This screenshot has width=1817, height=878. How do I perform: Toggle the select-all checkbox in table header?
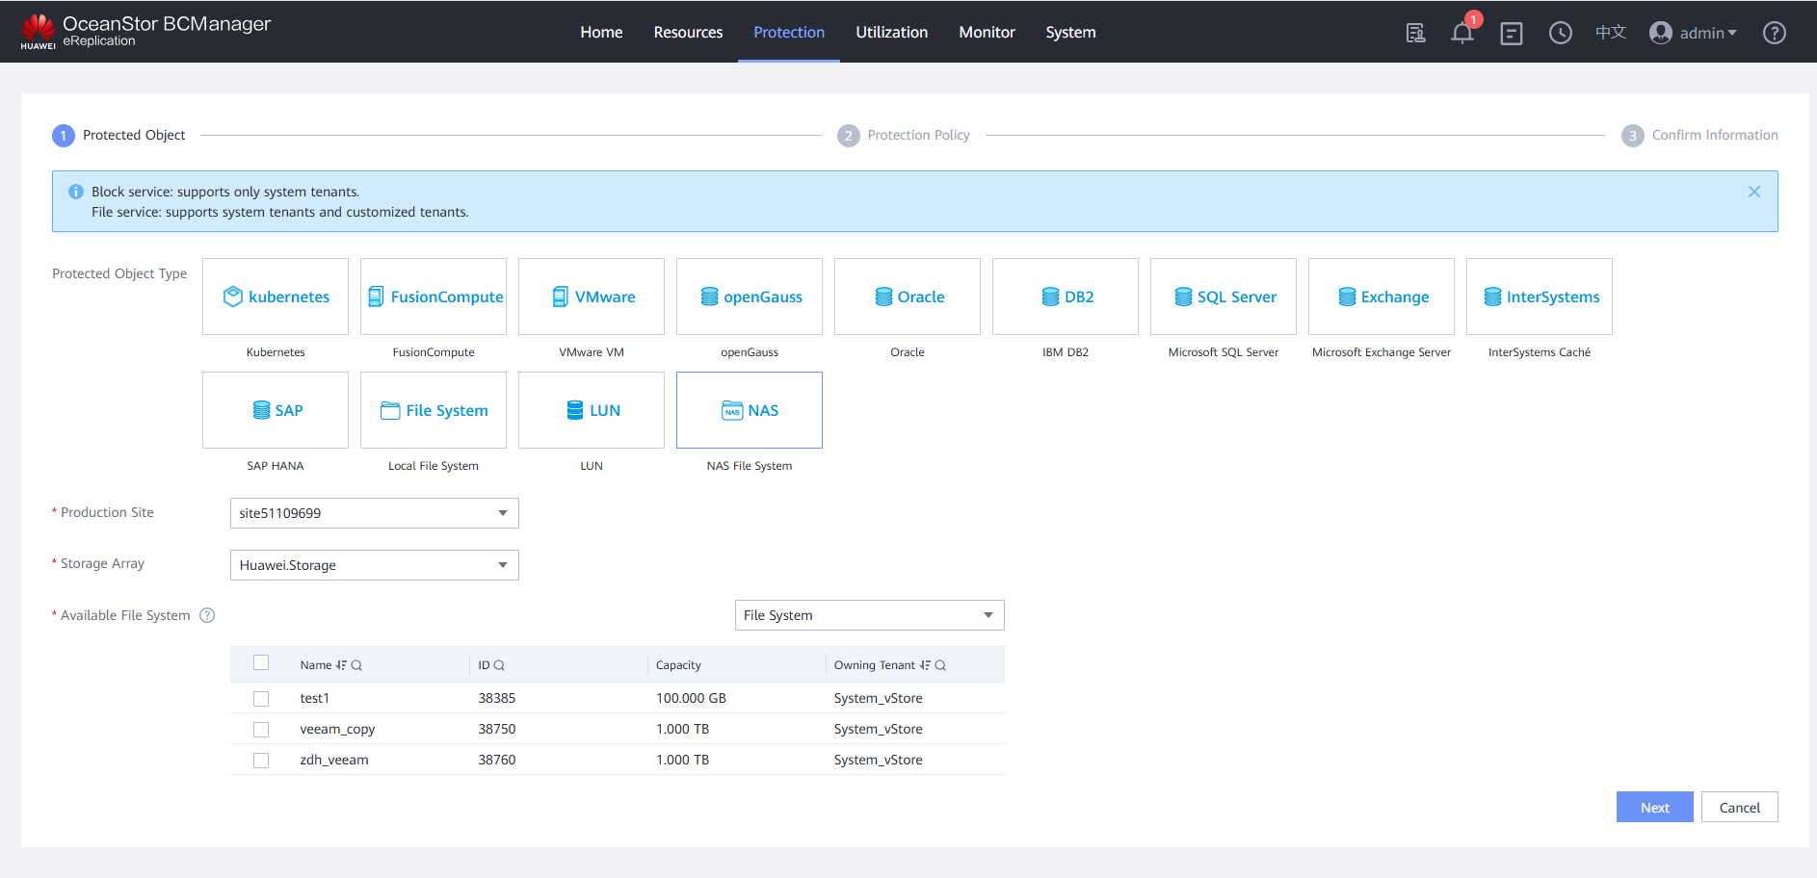261,662
